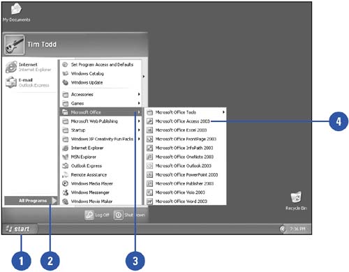This screenshot has height=272, width=349.
Task: Open Internet Explorer from All Programs list
Action: point(101,148)
